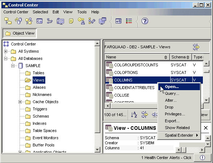Choose Drop from context menu

click(x=179, y=107)
